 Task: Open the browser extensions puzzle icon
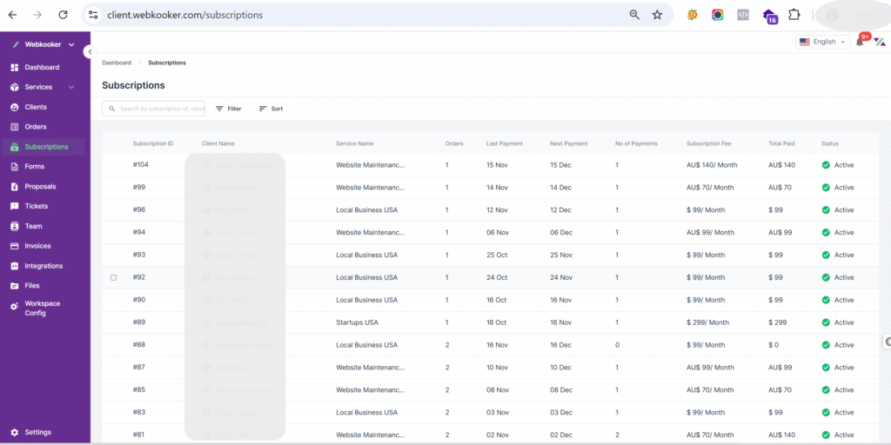tap(794, 15)
